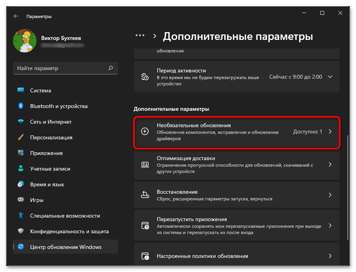Maximize the Параметры window

[x=322, y=13]
